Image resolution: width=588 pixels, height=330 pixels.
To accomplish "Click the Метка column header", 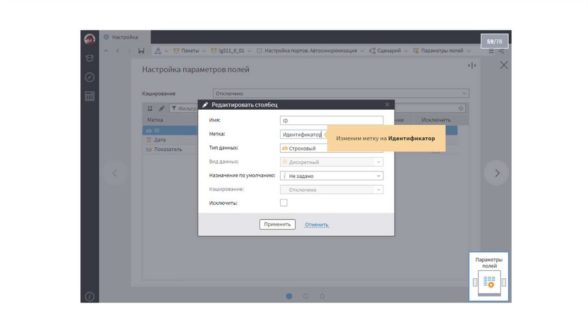I will tap(155, 120).
